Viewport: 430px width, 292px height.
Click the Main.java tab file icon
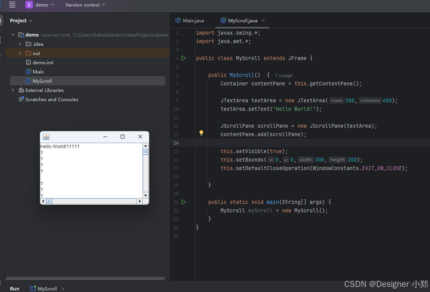tap(178, 20)
